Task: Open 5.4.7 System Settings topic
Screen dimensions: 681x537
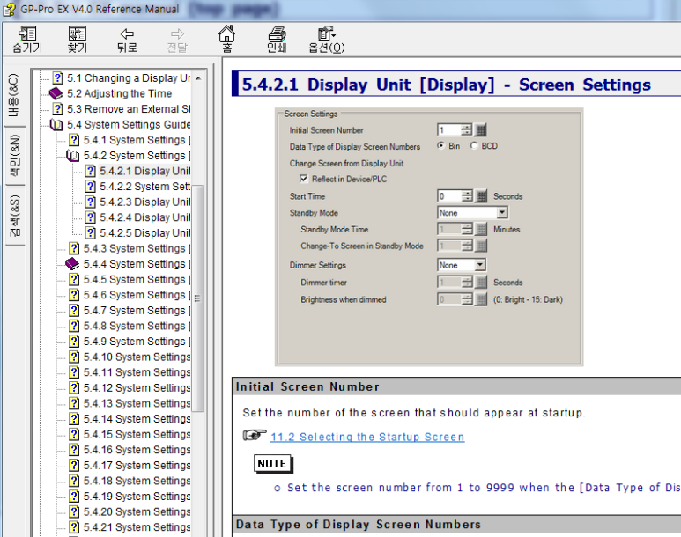Action: pyautogui.click(x=137, y=311)
